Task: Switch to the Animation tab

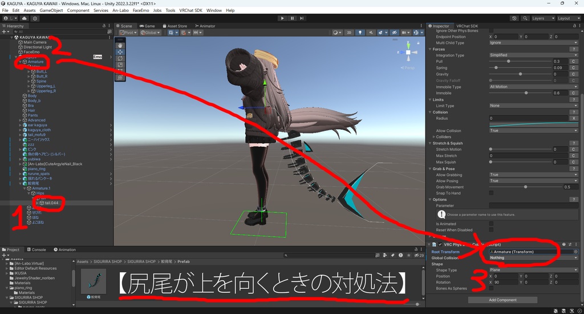Action: 64,250
